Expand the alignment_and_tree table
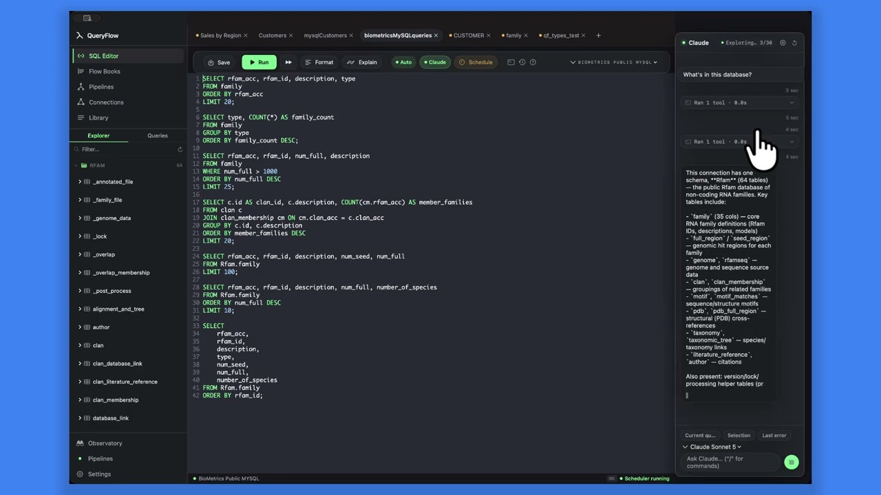The width and height of the screenshot is (881, 495). (80, 309)
